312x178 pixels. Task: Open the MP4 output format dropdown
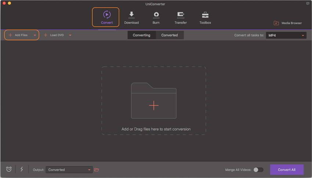tap(286, 35)
